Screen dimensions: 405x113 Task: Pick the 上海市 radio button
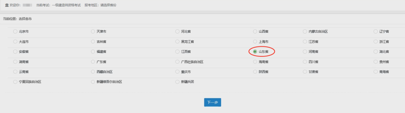click(x=255, y=41)
